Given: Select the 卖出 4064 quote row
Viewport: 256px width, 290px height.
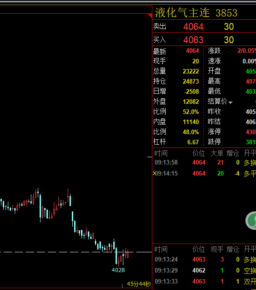Looking at the screenshot, I should [x=204, y=26].
